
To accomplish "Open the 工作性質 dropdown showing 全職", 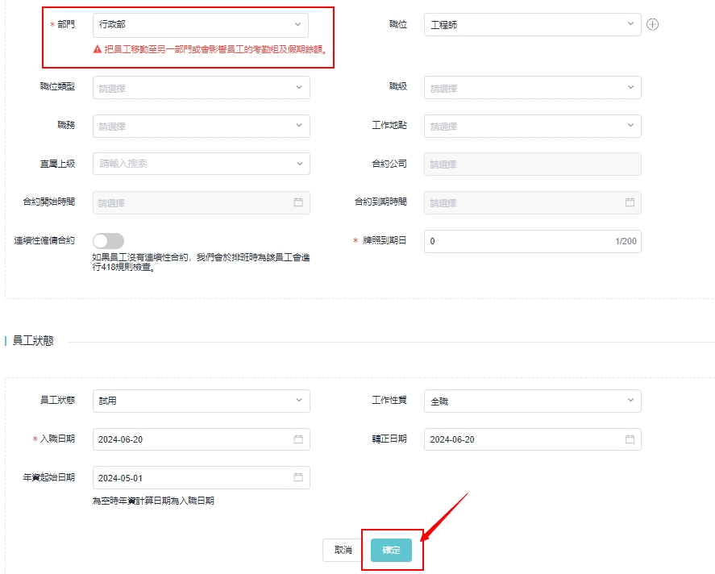I will point(532,401).
